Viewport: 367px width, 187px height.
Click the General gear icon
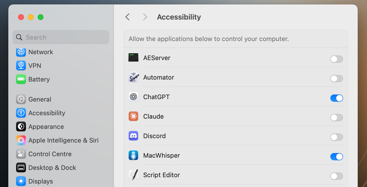pos(21,99)
